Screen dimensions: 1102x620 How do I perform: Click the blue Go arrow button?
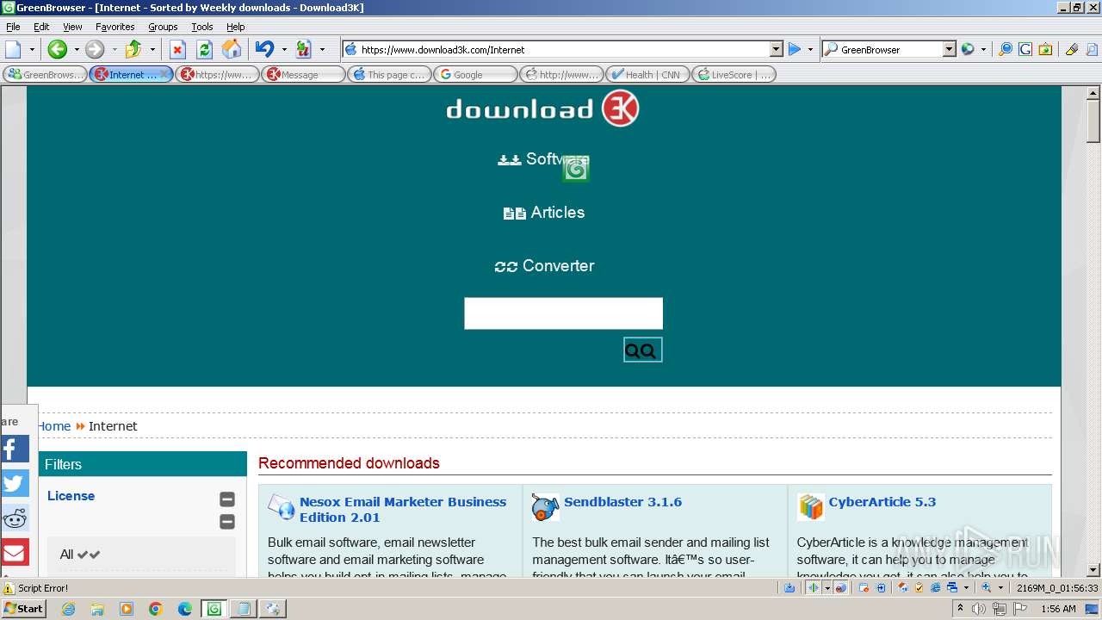[x=795, y=49]
